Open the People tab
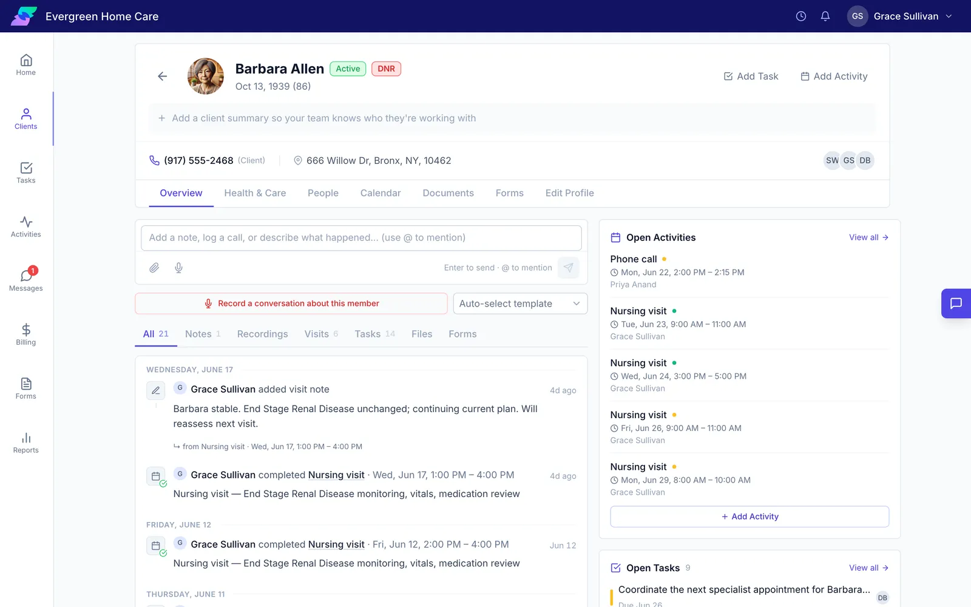Screen dimensions: 971x607 point(323,193)
